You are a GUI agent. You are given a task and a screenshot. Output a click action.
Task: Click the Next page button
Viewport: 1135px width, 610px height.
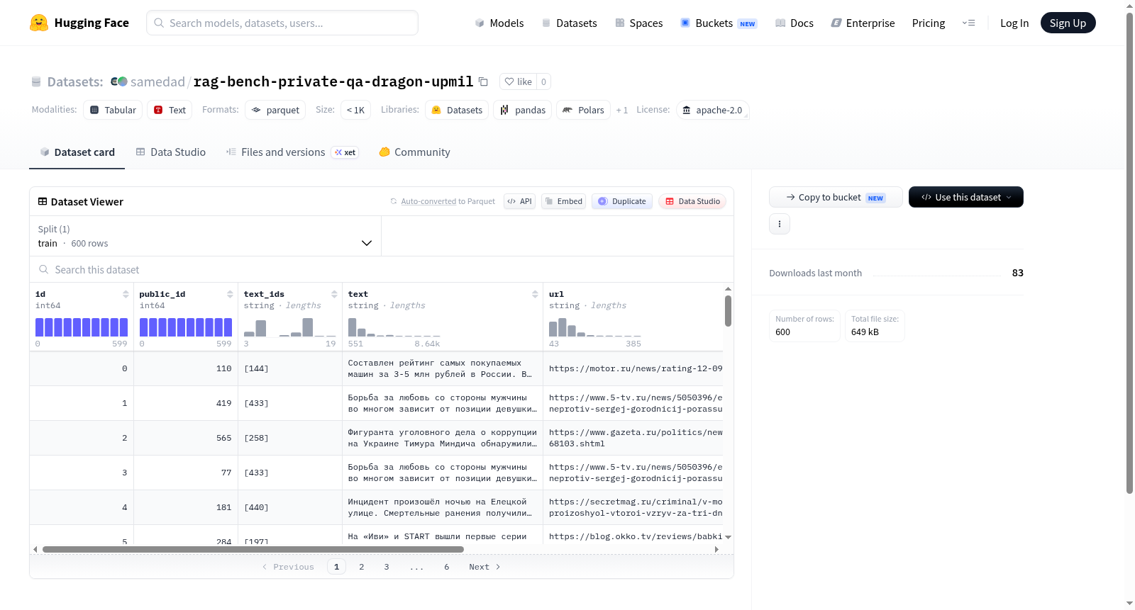pyautogui.click(x=485, y=567)
